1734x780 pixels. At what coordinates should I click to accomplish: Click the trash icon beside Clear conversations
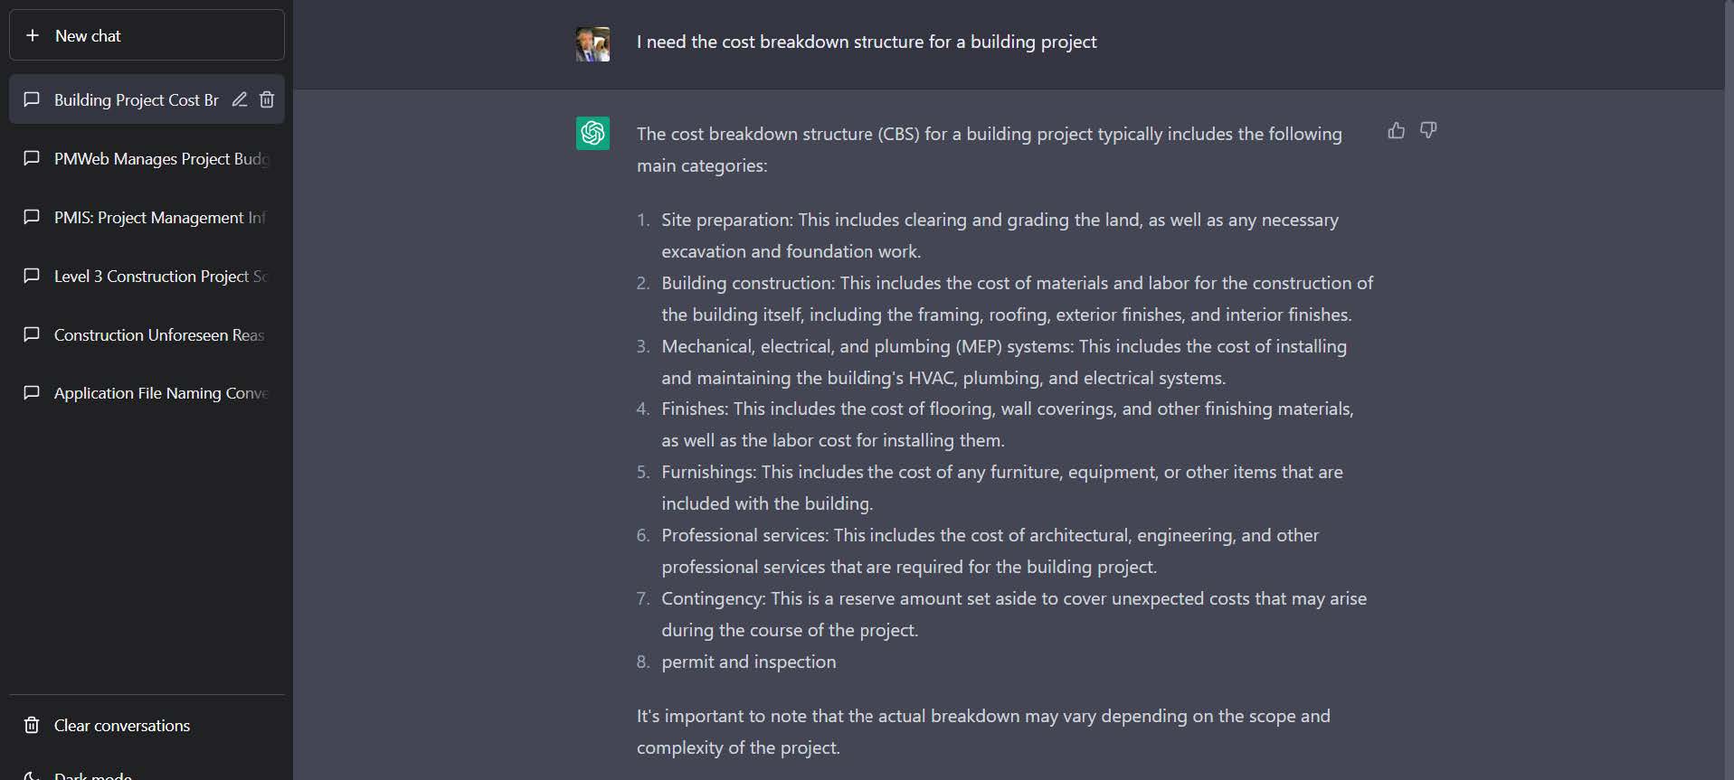pyautogui.click(x=32, y=725)
